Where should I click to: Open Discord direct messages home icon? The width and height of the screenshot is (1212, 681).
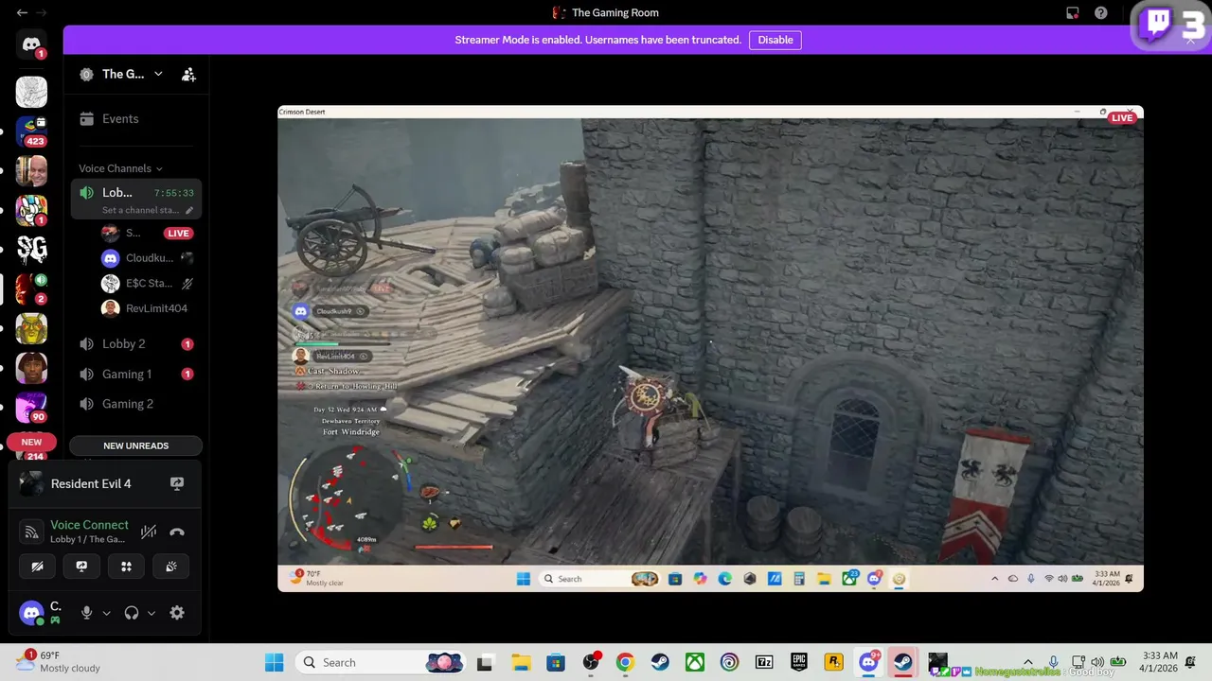click(31, 44)
